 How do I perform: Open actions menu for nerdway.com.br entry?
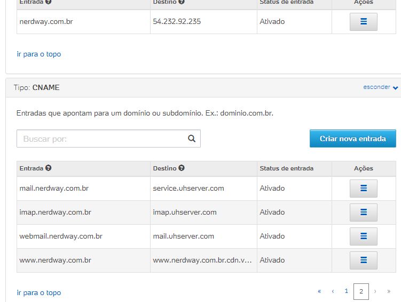point(364,22)
